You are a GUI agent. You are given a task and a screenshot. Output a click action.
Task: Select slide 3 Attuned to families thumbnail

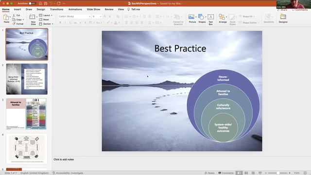click(27, 114)
